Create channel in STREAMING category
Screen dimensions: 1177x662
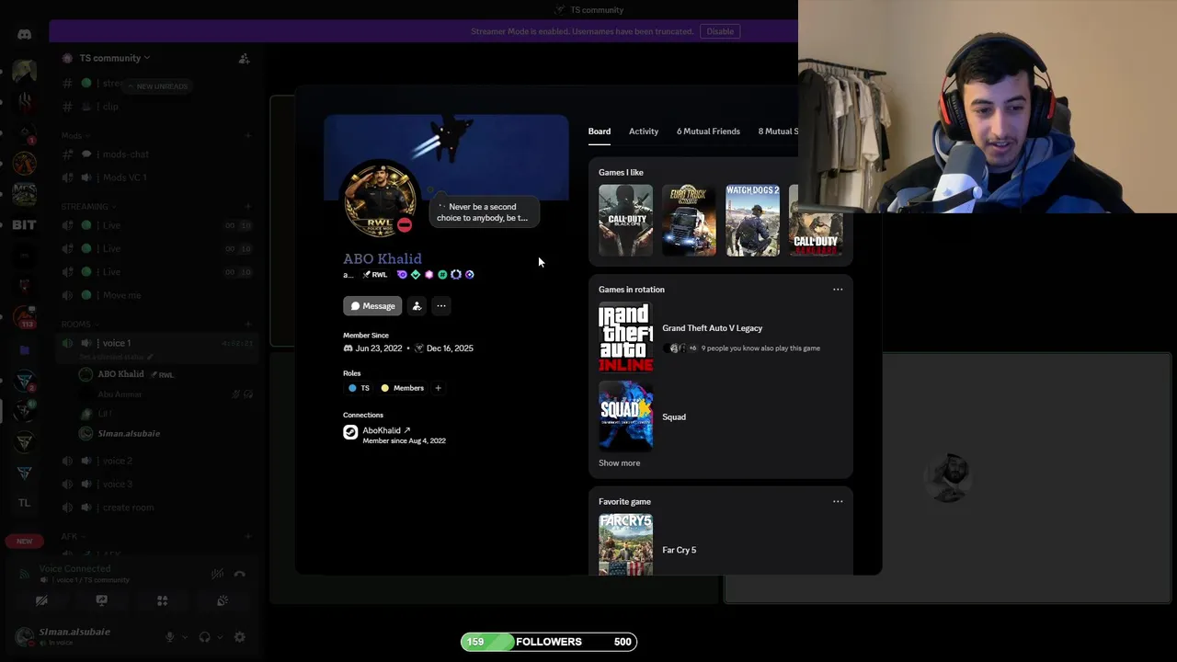(247, 207)
